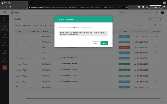The height and width of the screenshot is (104, 167).
Task: Check the checkbox on the last table row
Action: coord(17,87)
